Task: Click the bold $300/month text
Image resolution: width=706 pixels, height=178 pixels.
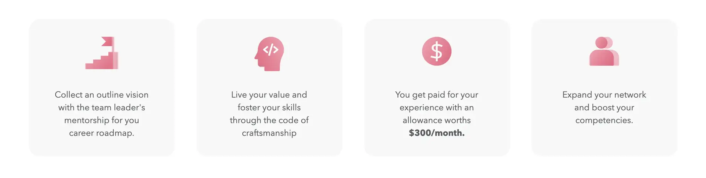Action: click(437, 133)
